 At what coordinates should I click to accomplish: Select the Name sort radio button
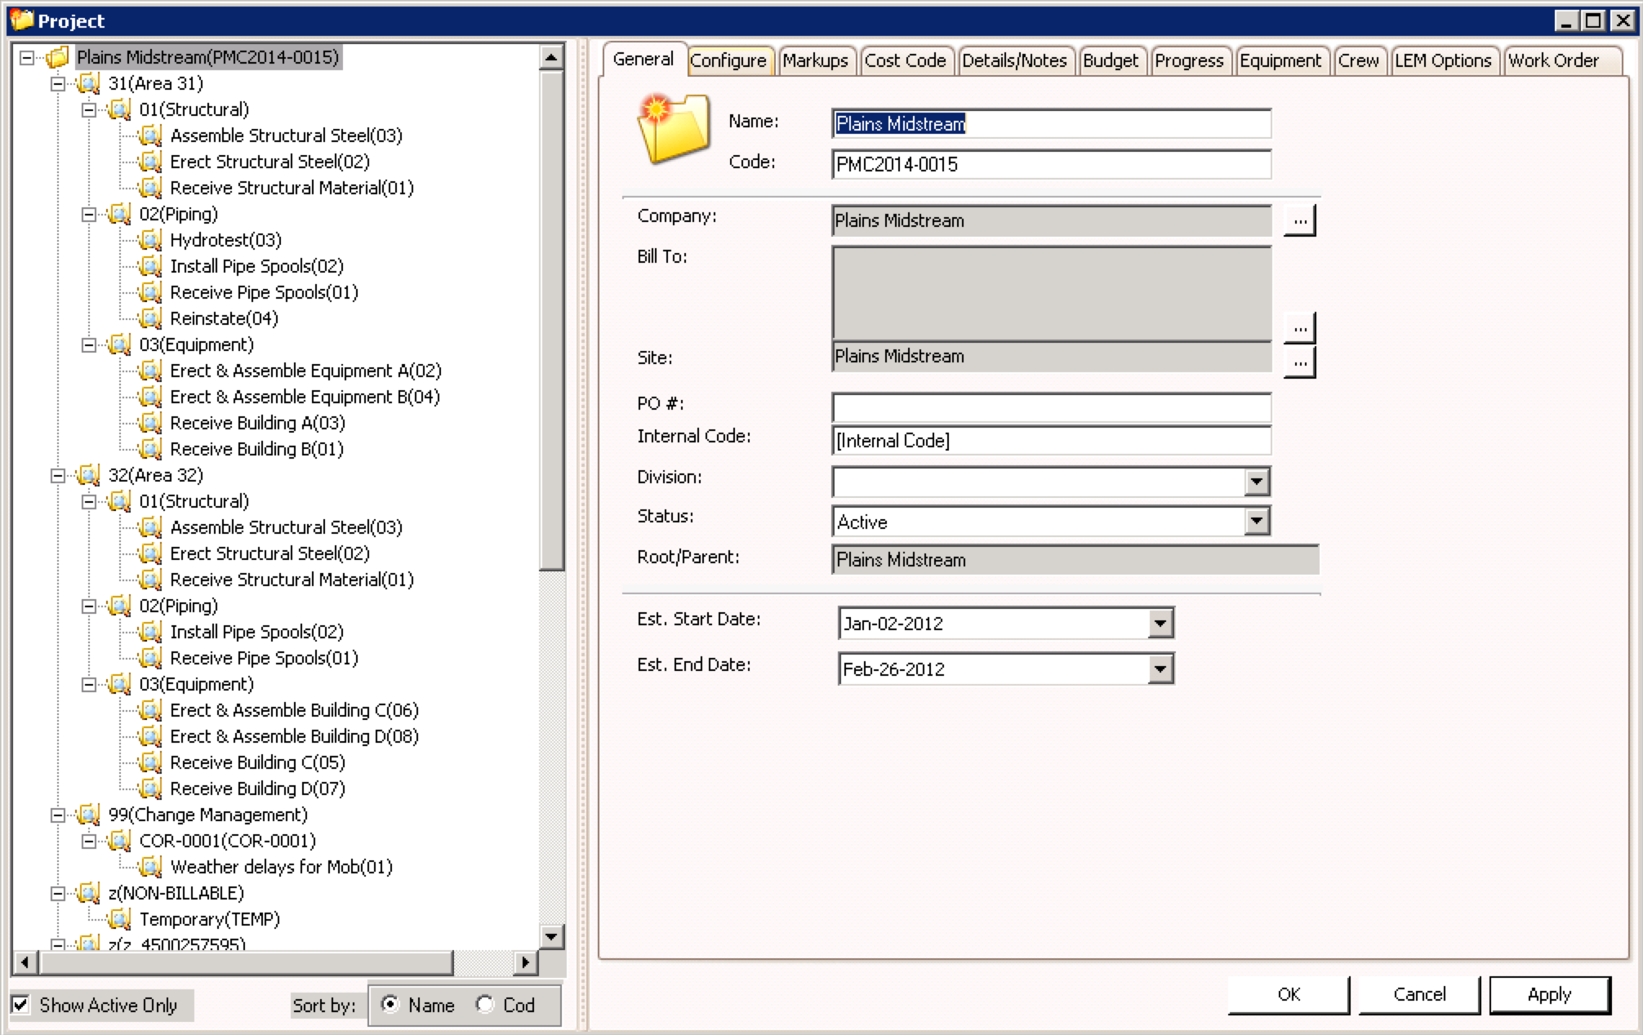coord(390,1004)
